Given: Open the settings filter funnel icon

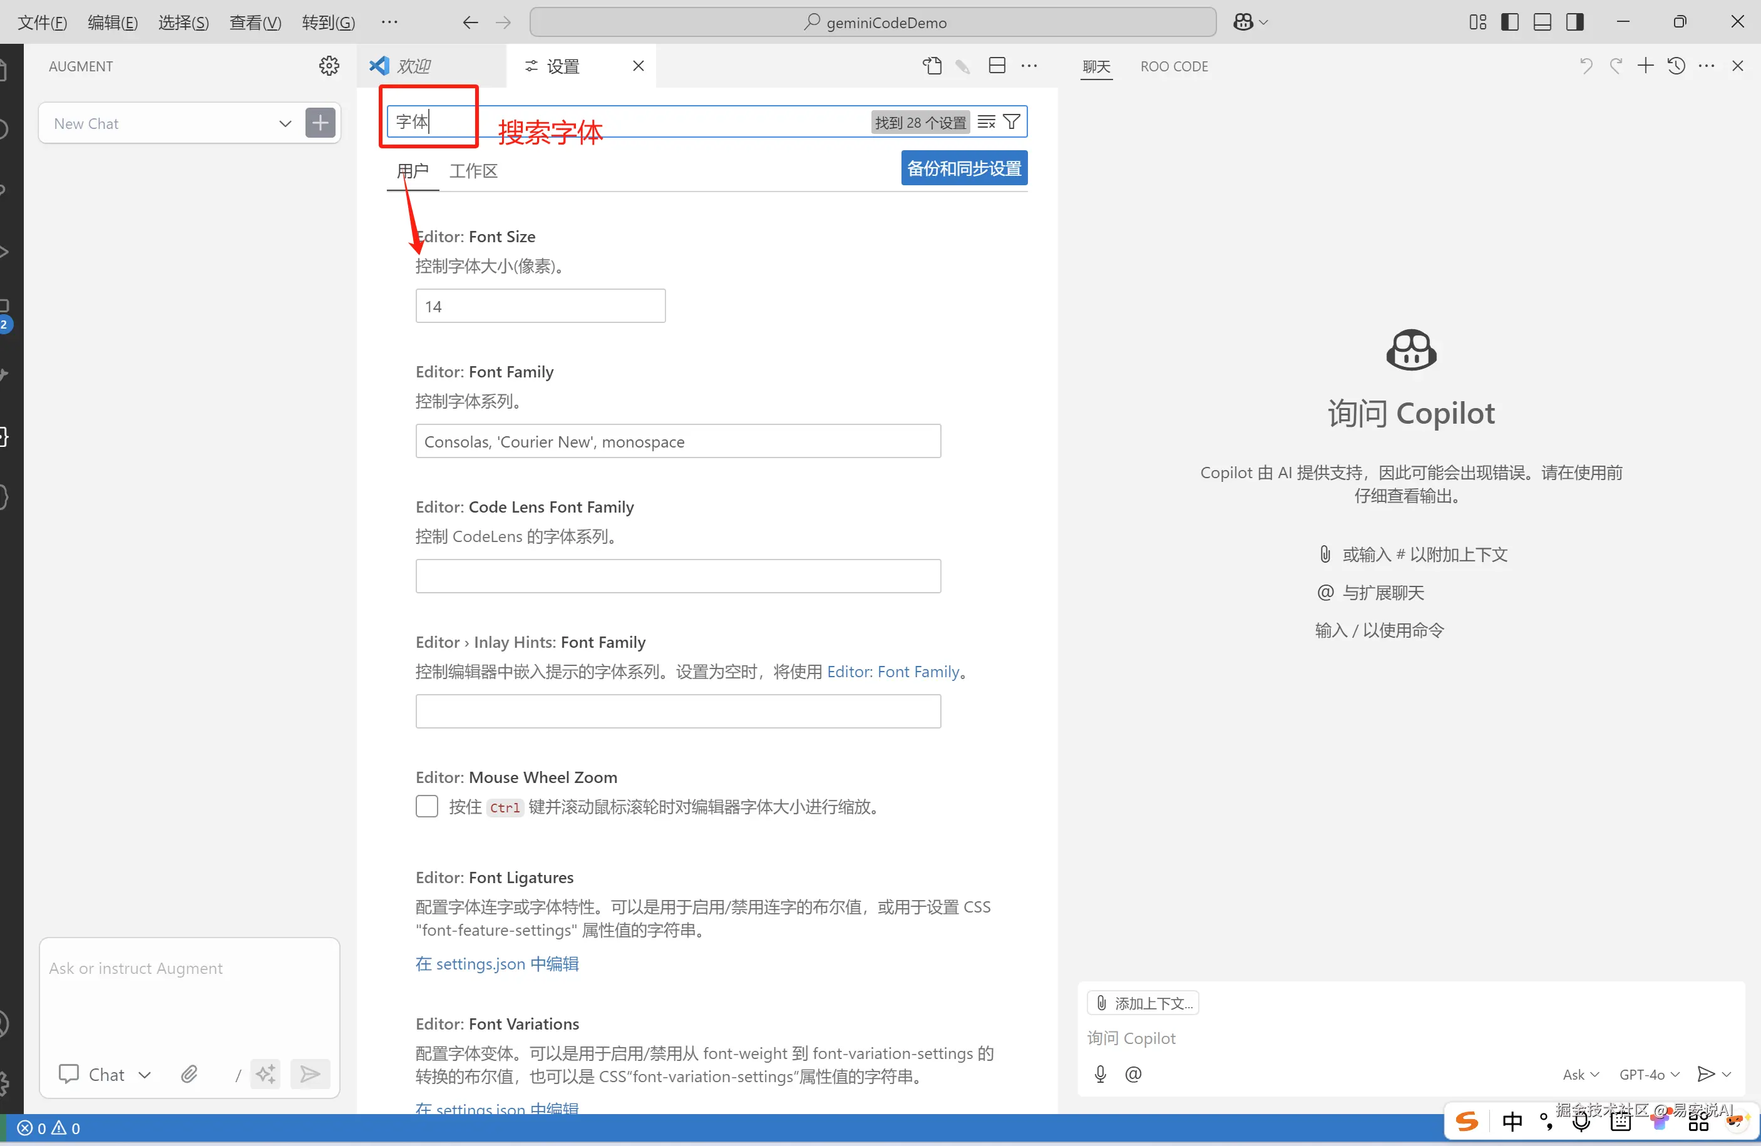Looking at the screenshot, I should click(x=1012, y=122).
